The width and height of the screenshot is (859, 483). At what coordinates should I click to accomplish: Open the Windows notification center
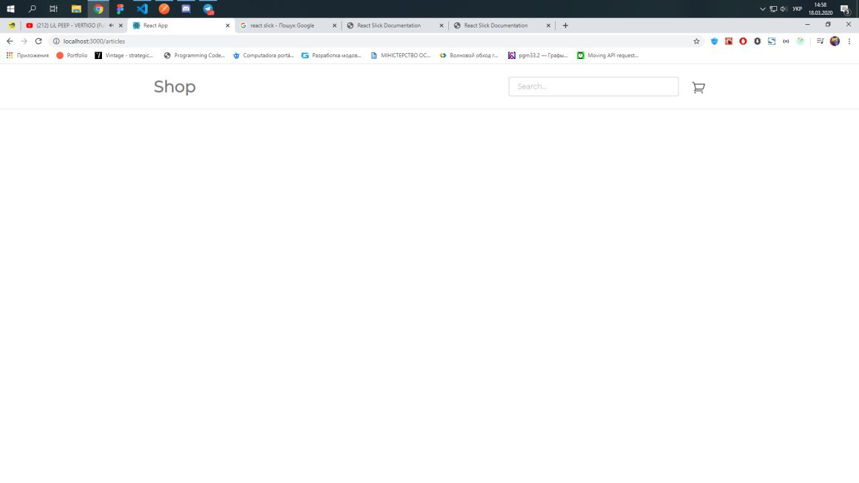coord(846,9)
